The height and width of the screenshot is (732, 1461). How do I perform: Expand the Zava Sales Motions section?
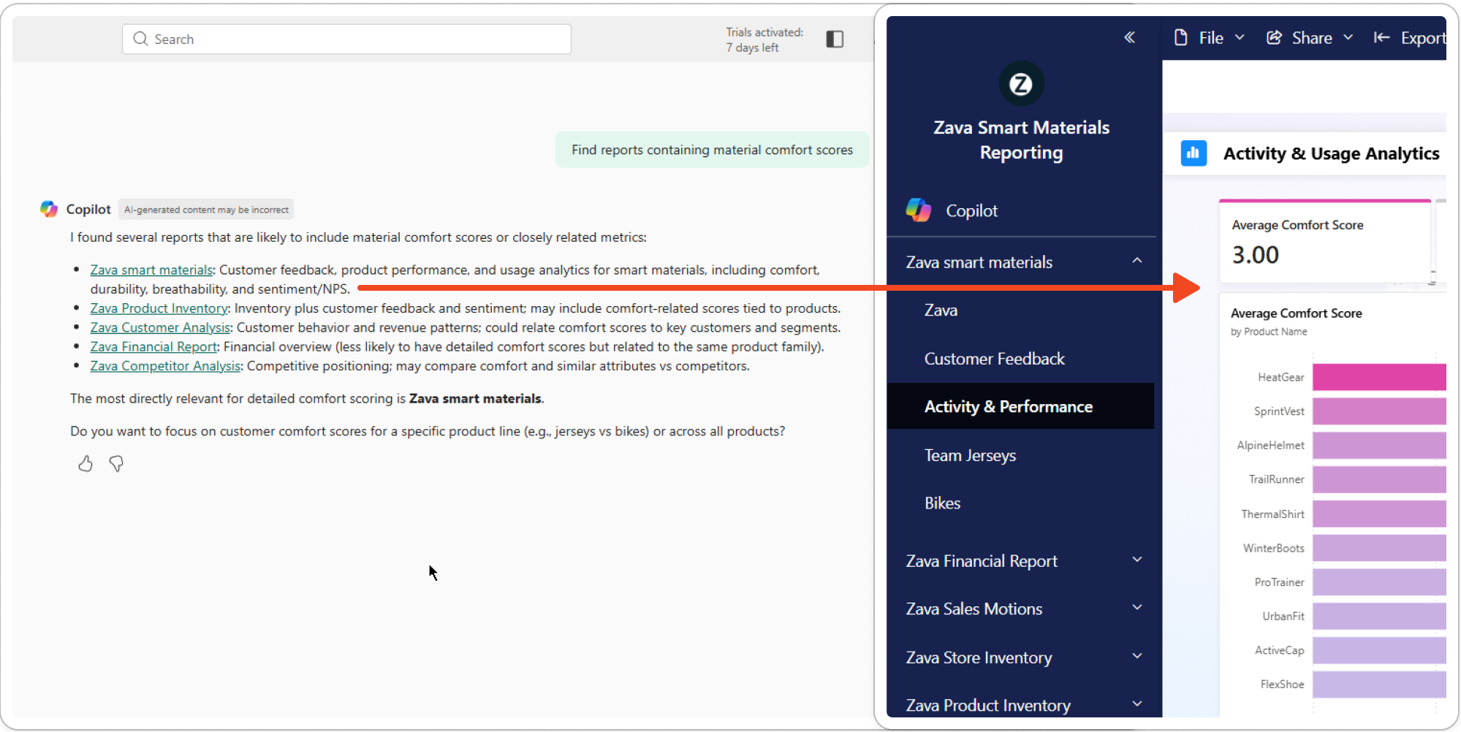(1137, 608)
